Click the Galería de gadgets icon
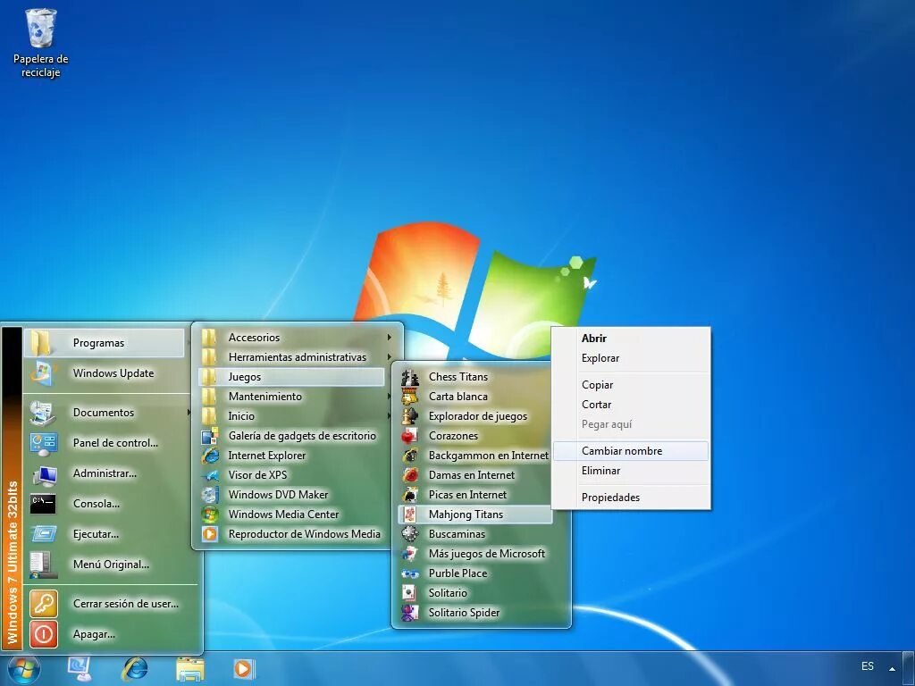Screen dimensions: 915x686 click(x=209, y=436)
